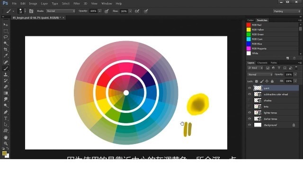Select the Brush tool in toolbox
Screen dimensions: 303x170
(6, 68)
